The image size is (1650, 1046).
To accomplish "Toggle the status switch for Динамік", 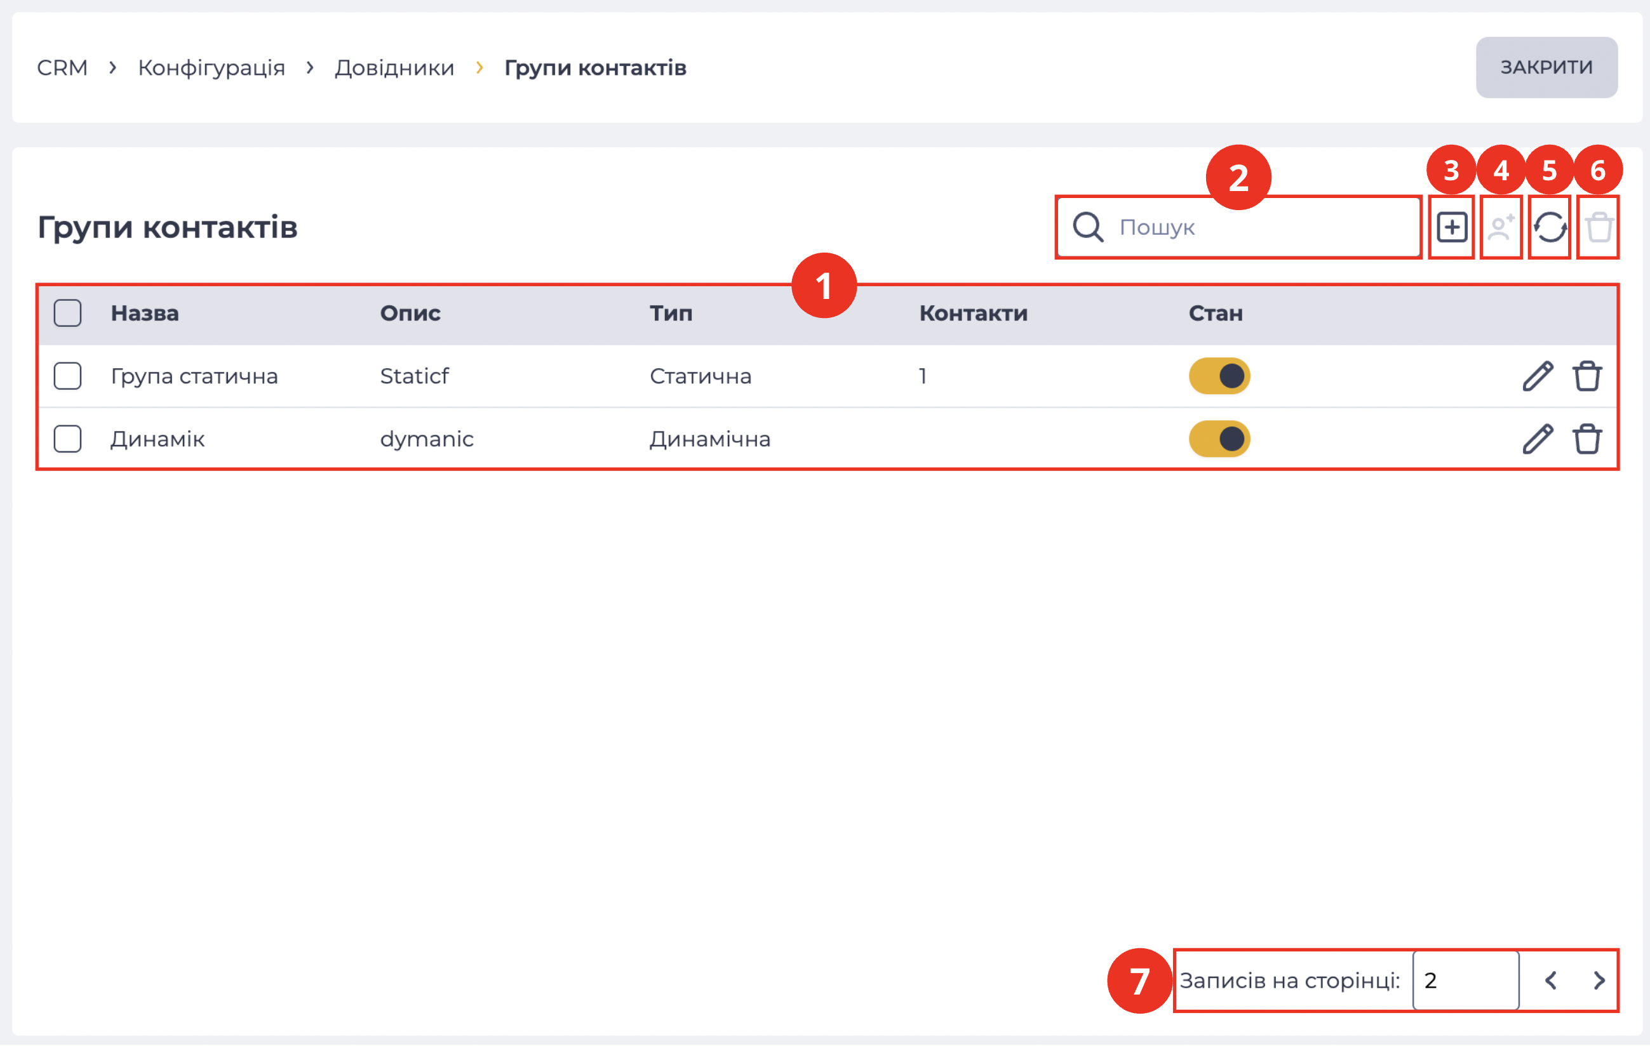I will pos(1219,439).
